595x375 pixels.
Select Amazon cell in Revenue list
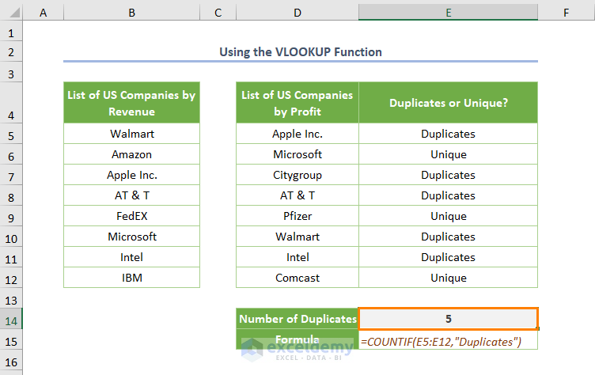(131, 154)
